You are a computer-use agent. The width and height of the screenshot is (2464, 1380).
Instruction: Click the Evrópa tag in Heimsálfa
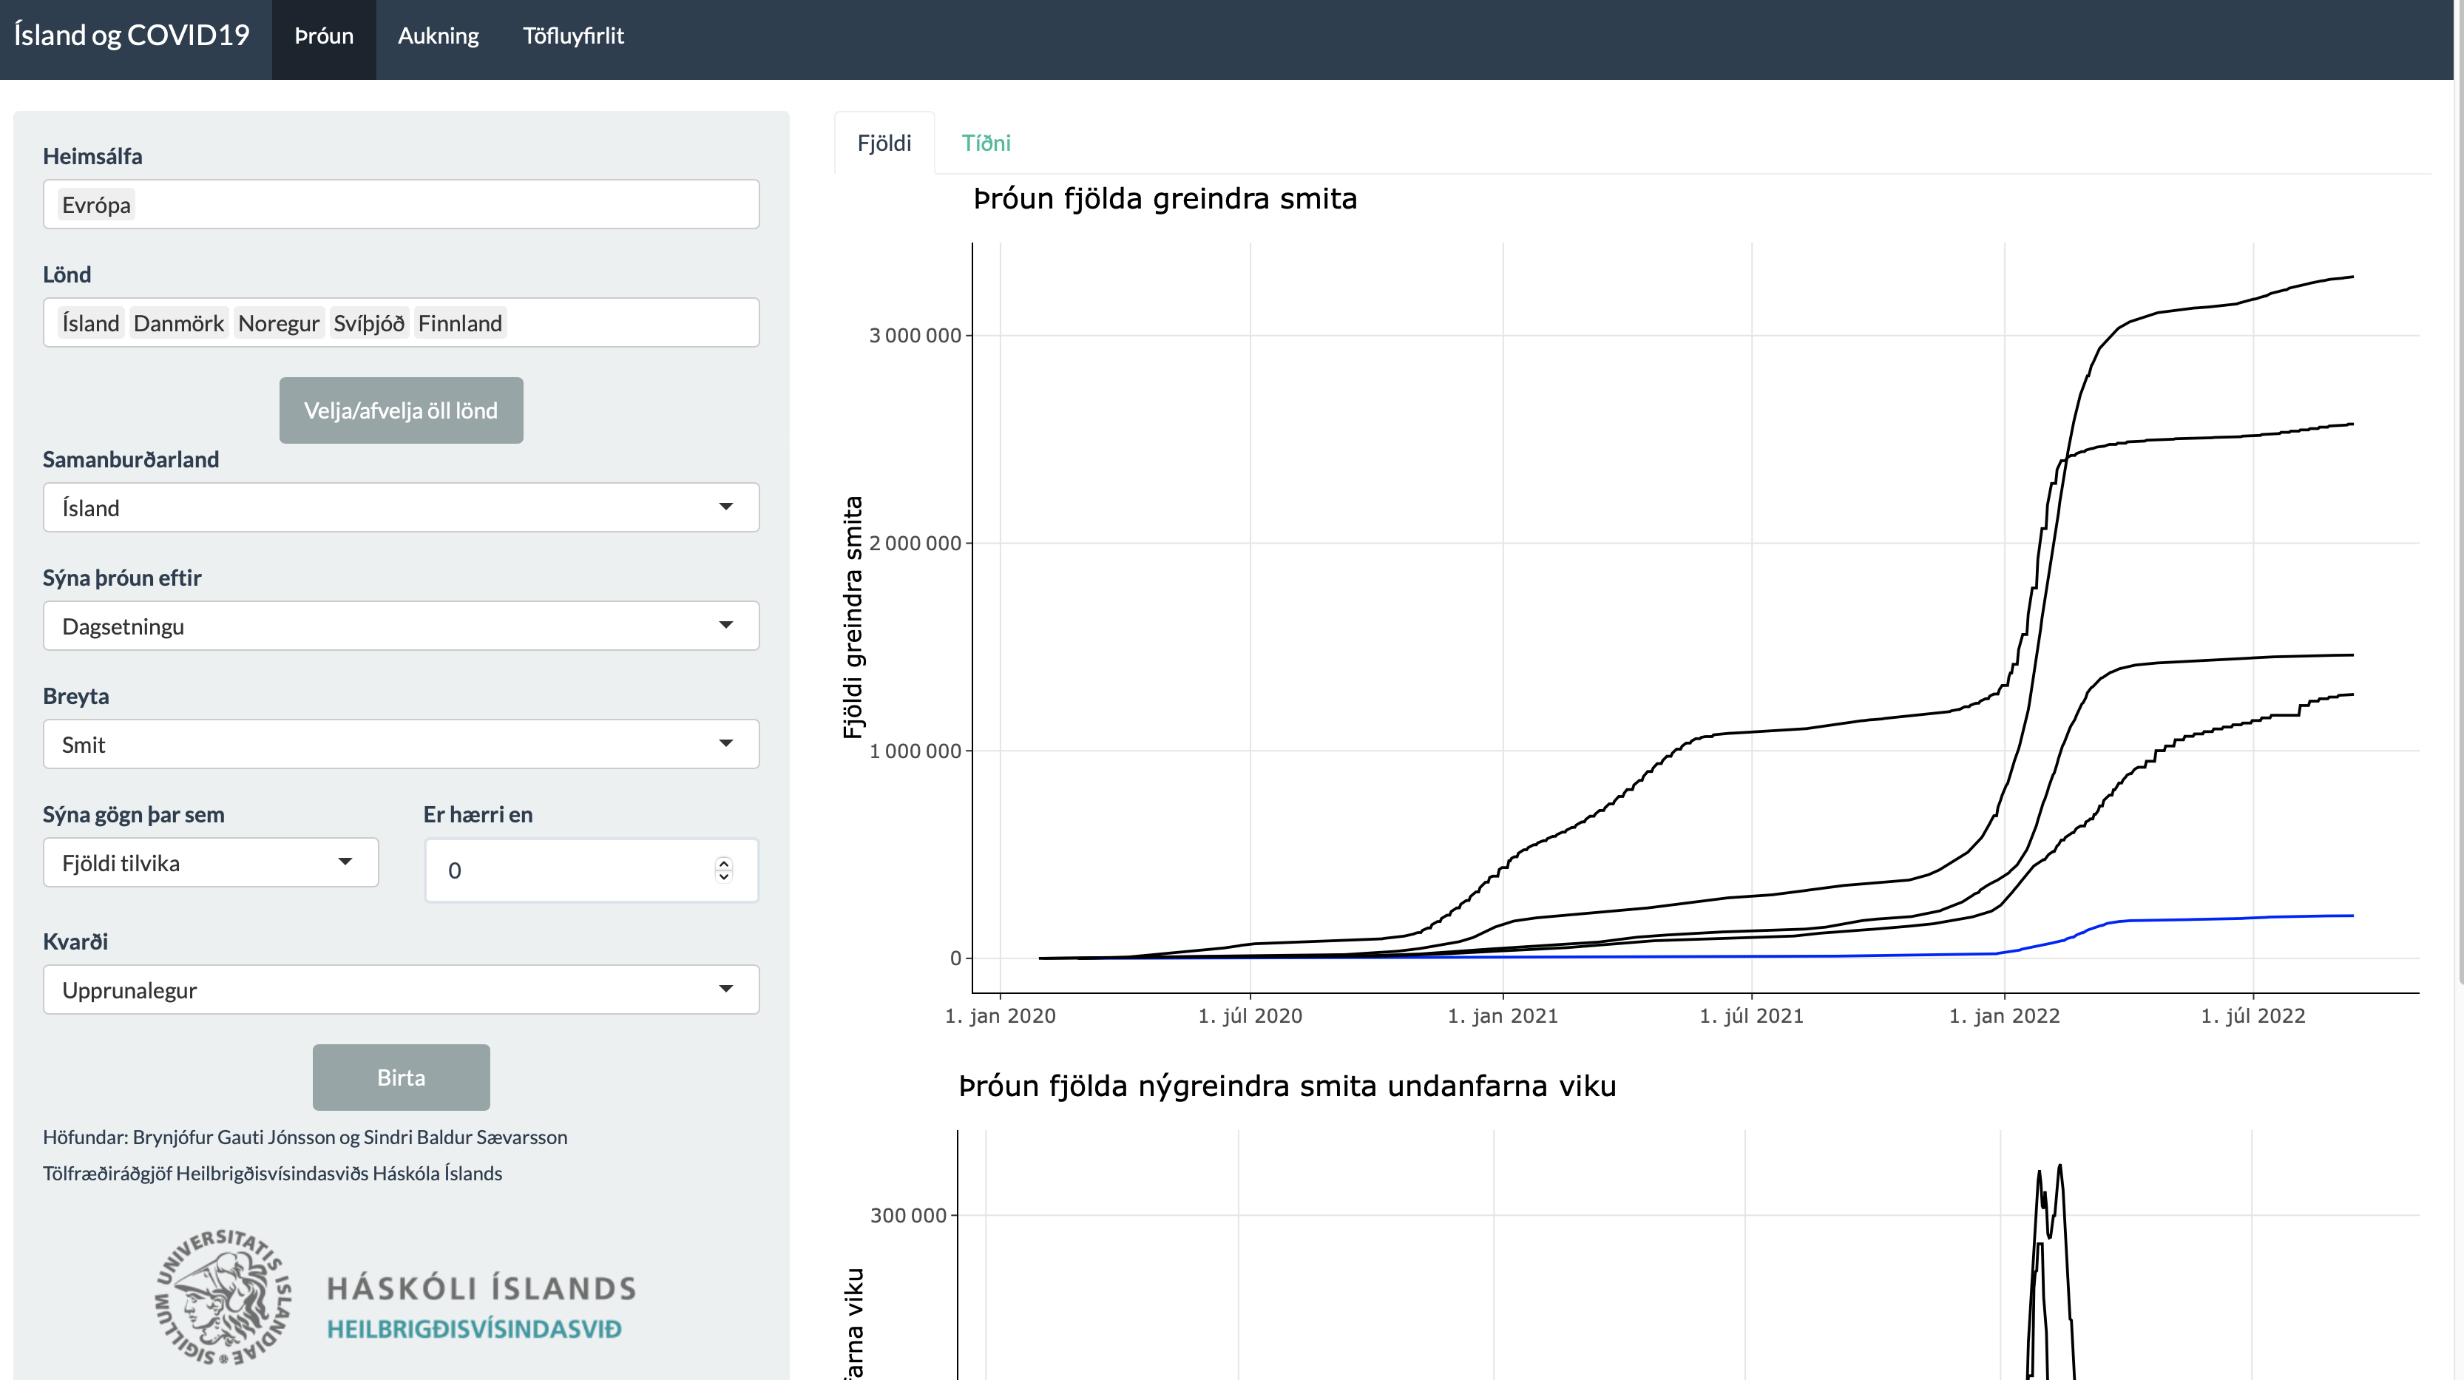click(95, 205)
